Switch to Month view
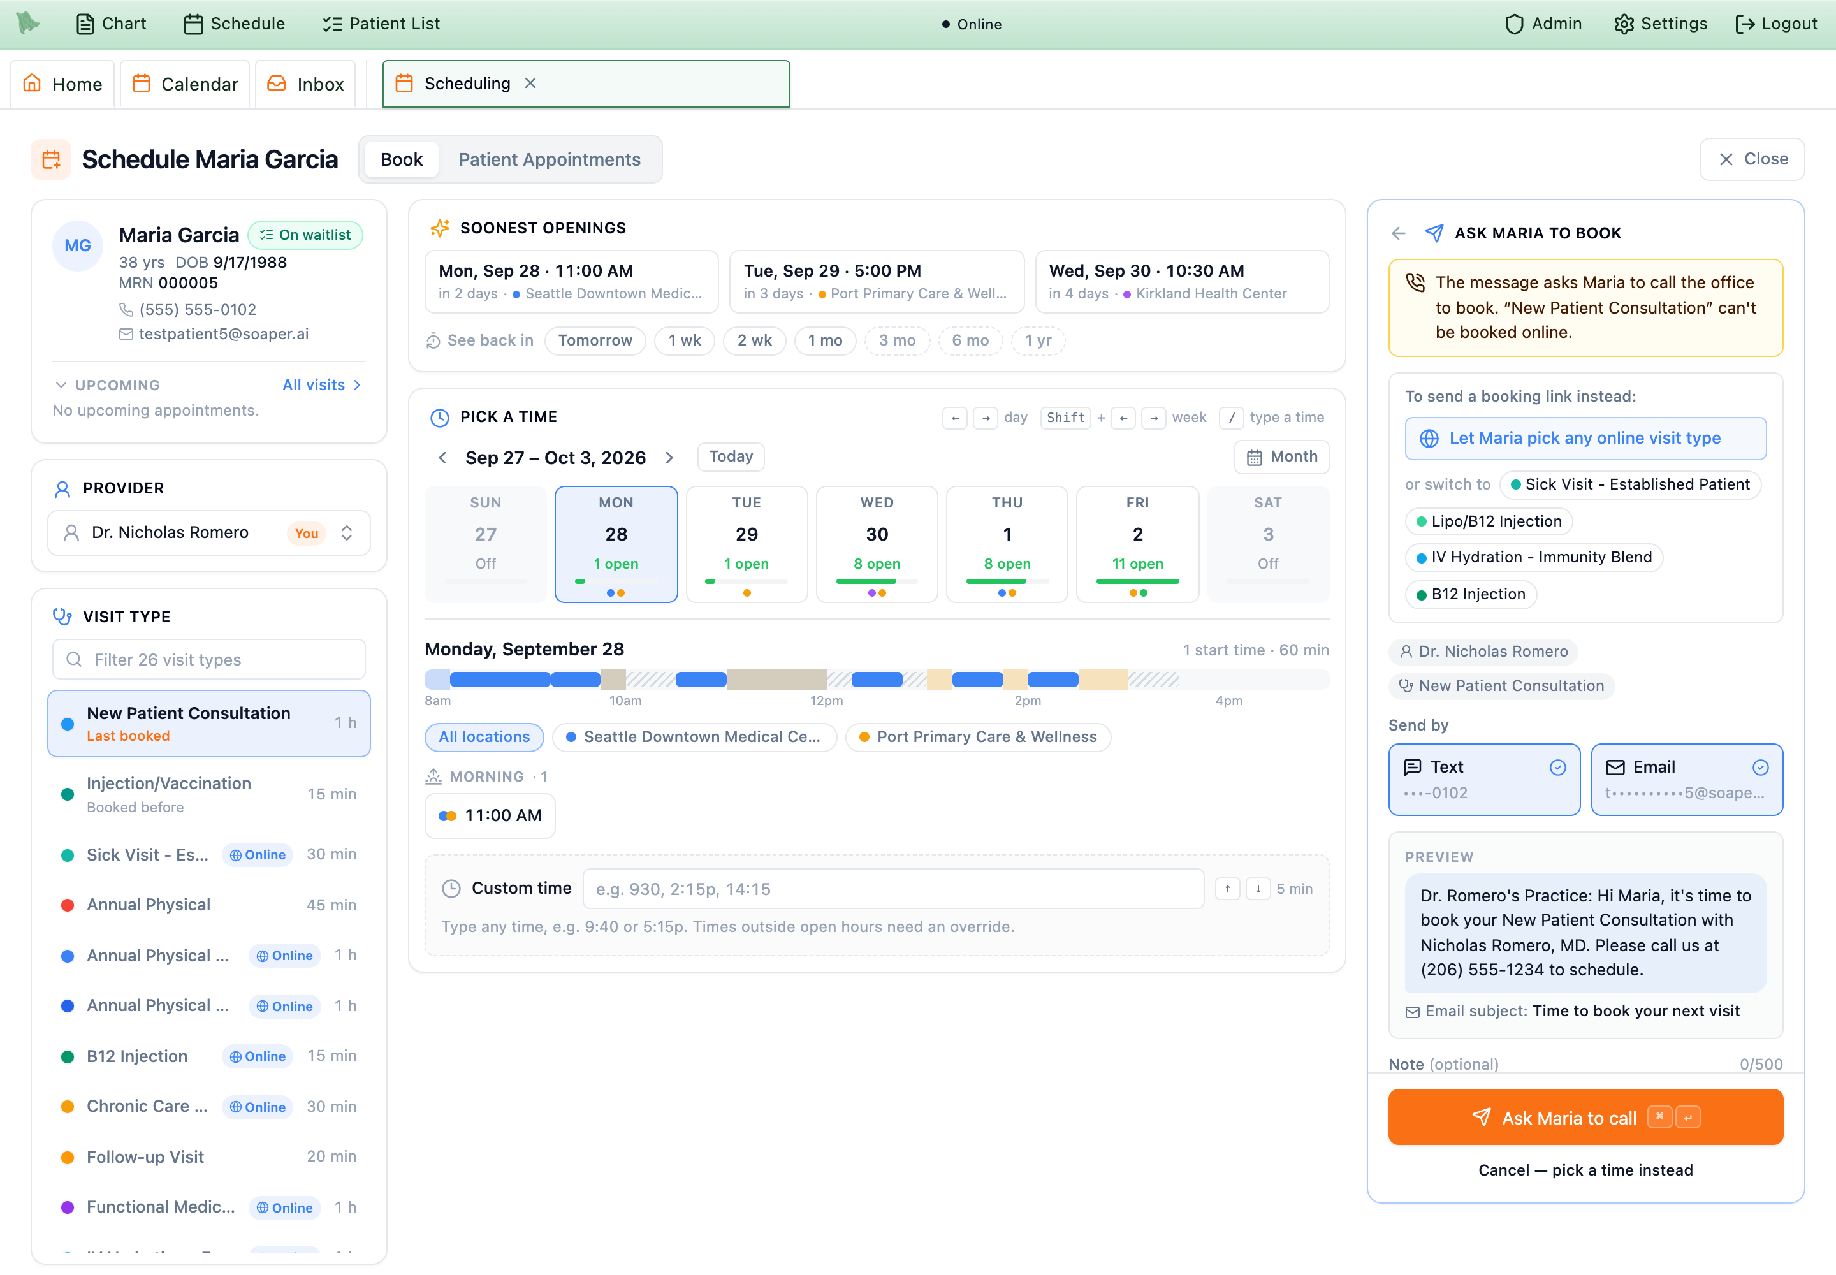 tap(1281, 457)
